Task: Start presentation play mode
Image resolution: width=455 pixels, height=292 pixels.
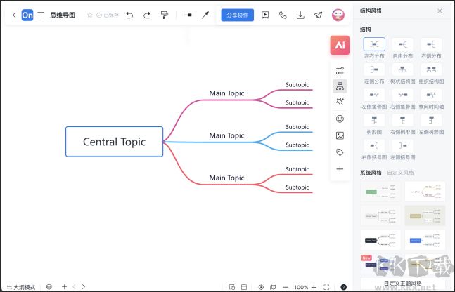Action: [x=265, y=15]
